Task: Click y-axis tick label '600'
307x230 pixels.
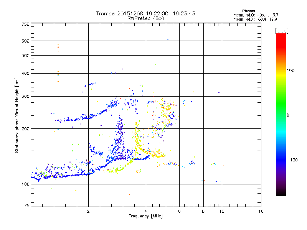Action: (x=26, y=41)
